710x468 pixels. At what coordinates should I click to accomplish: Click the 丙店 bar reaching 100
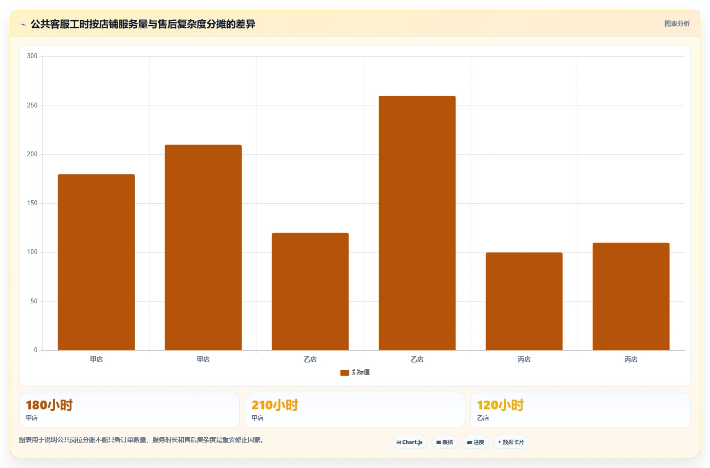point(524,301)
